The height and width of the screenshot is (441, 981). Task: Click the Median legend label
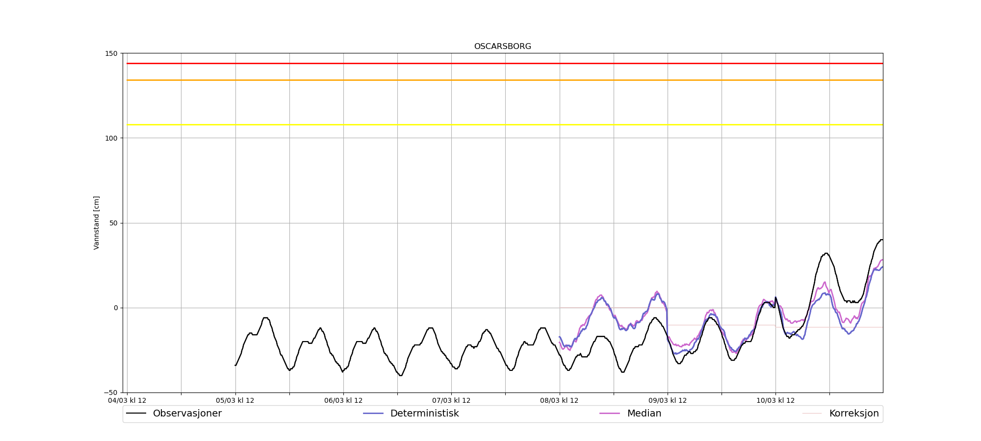click(x=644, y=414)
